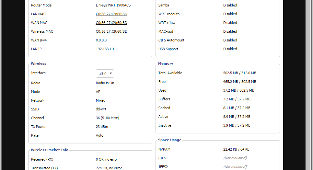Click the Linksys WRT 1900ACS router model
313x170 pixels.
coord(113,5)
